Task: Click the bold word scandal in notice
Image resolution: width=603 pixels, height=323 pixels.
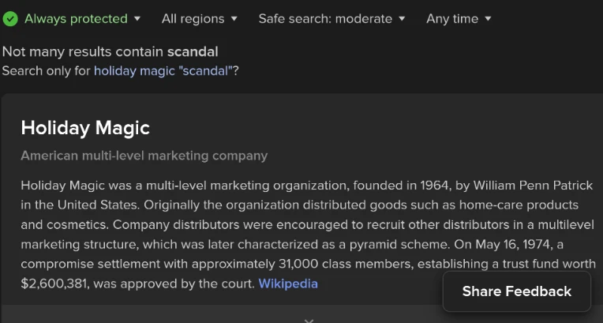Action: point(193,51)
